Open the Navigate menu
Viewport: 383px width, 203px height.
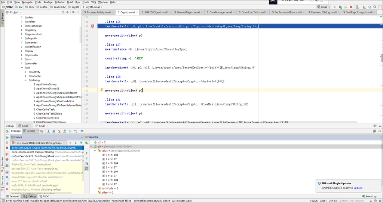point(27,2)
